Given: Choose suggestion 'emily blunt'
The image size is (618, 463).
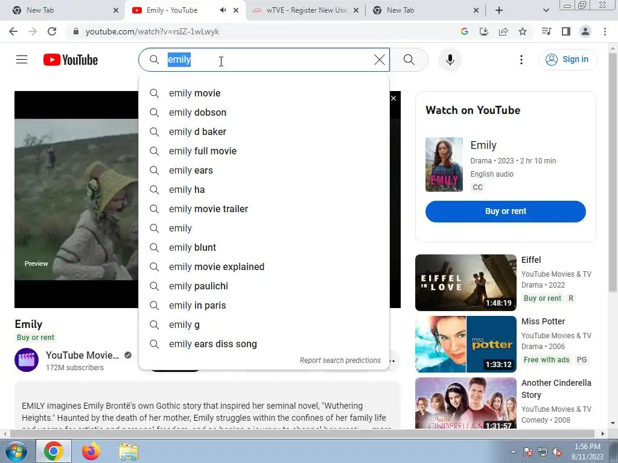Looking at the screenshot, I should (264, 248).
